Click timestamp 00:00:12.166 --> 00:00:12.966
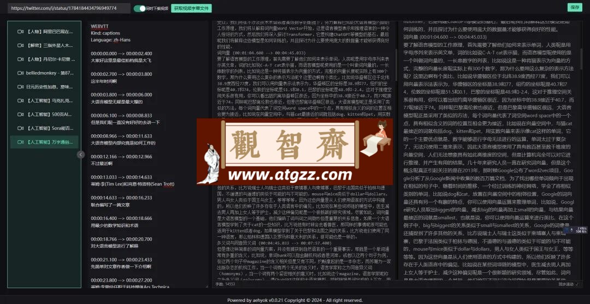 [x=121, y=156]
